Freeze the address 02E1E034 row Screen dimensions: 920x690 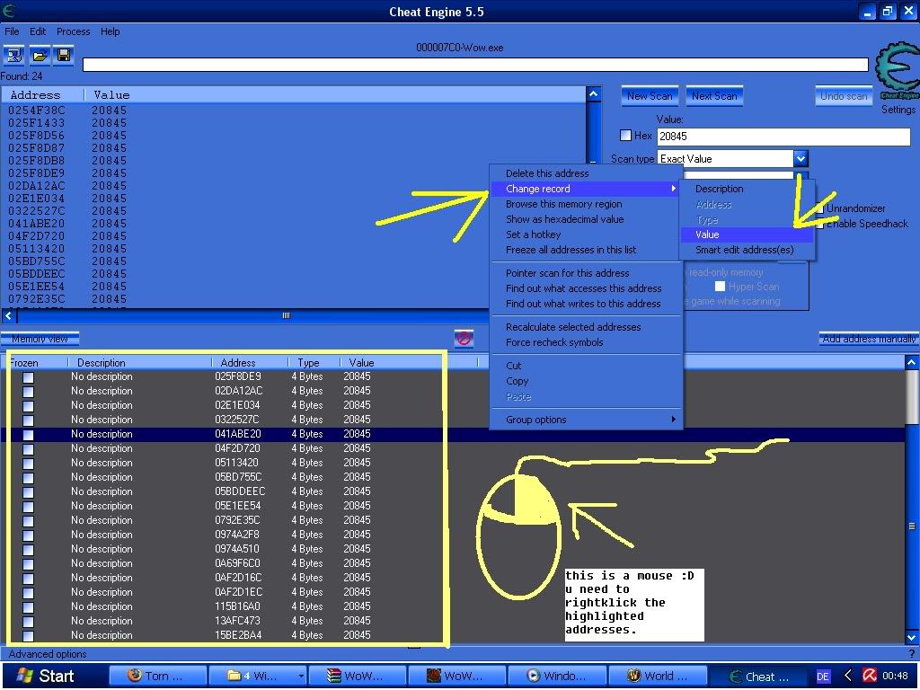[28, 405]
